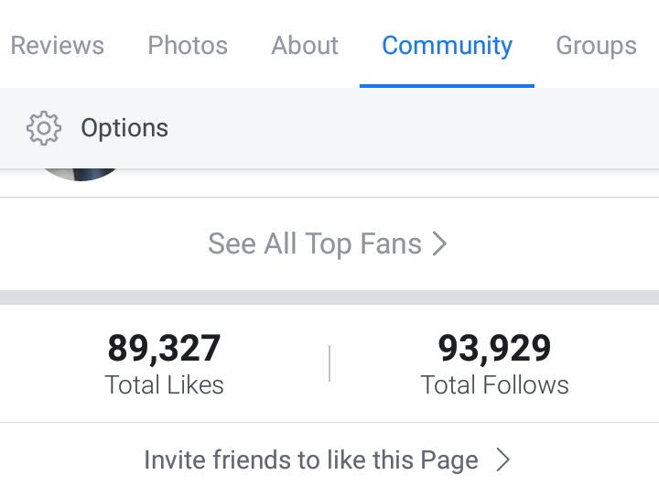
Task: Click the Total Likes label
Action: point(164,384)
